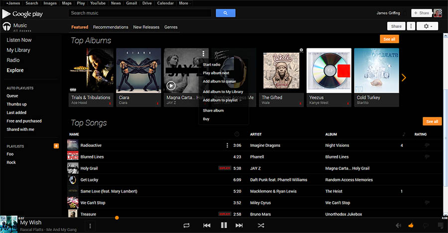The height and width of the screenshot is (233, 448).
Task: Select Buy from album menu
Action: [x=206, y=119]
